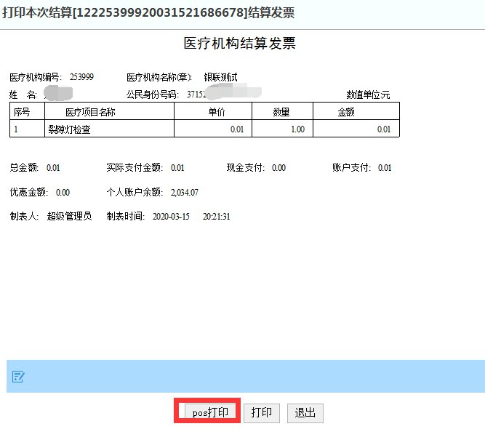This screenshot has width=485, height=429.
Task: Select the 数量 column header
Action: pos(281,112)
